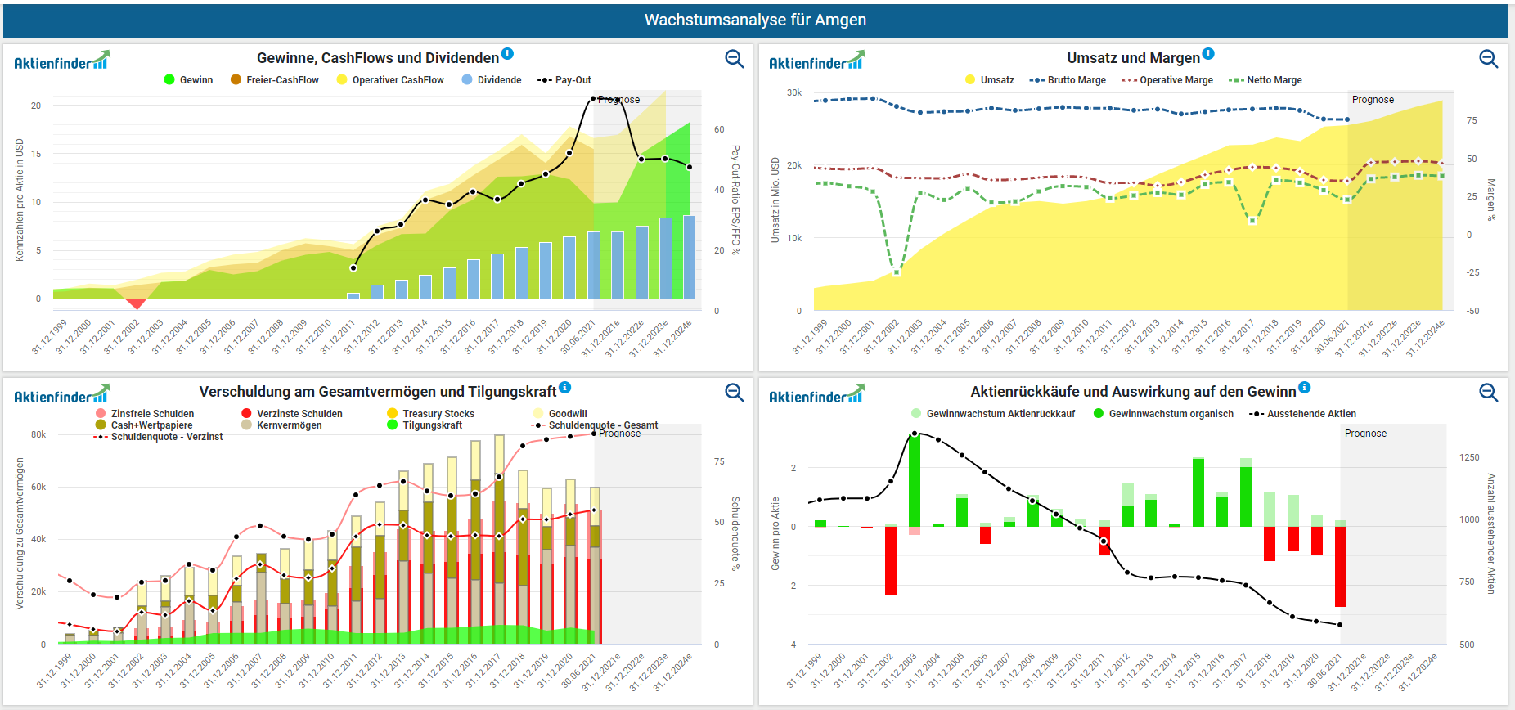Viewport: 1515px width, 710px height.
Task: Click the yellow Umsatz legend color dot
Action: (x=970, y=80)
